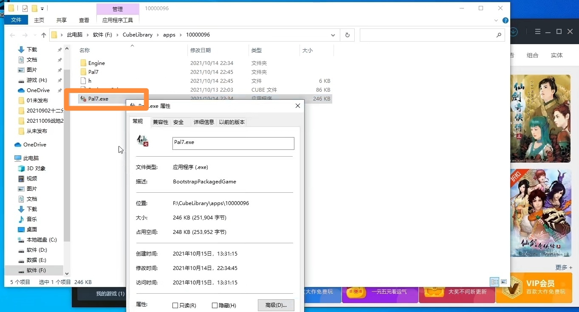Select the file named h
Screen dimensions: 579x312
click(89, 81)
